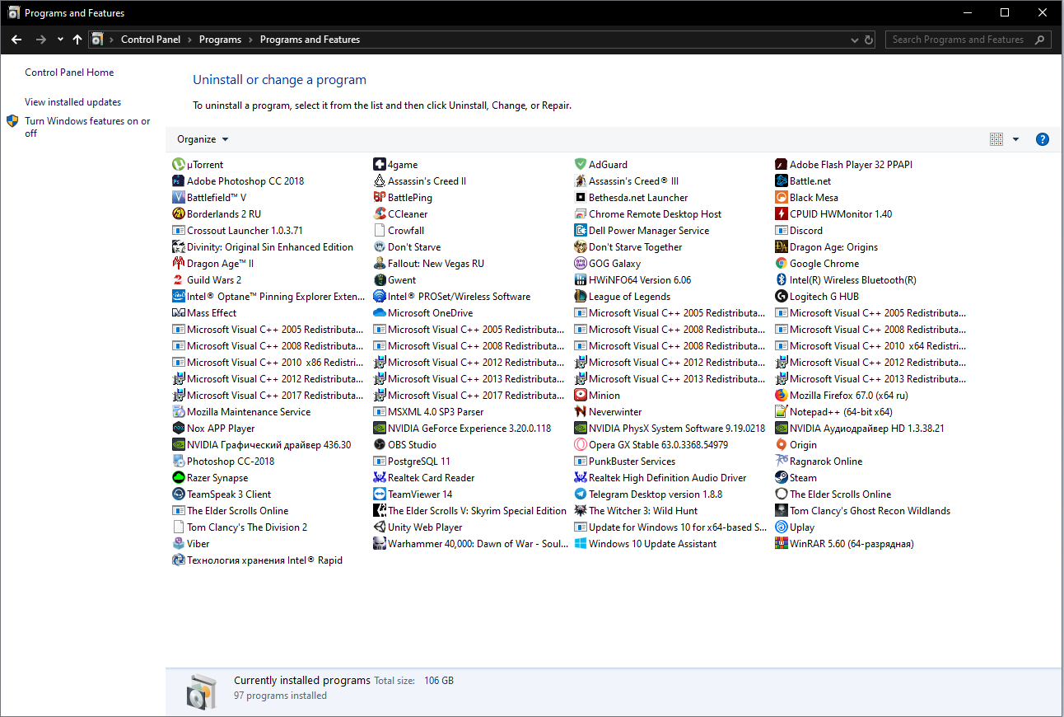Navigate to Control Panel via the breadcrumb
The image size is (1064, 717).
[x=151, y=39]
